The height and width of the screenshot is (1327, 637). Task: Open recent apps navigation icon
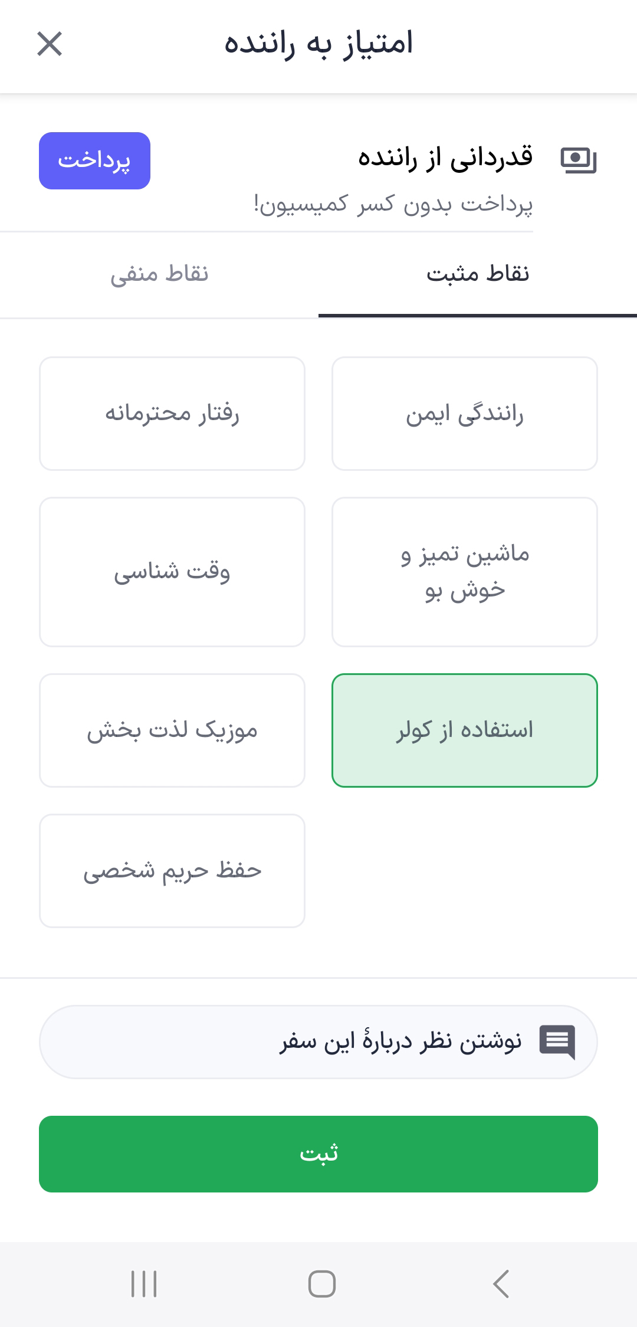click(144, 1284)
